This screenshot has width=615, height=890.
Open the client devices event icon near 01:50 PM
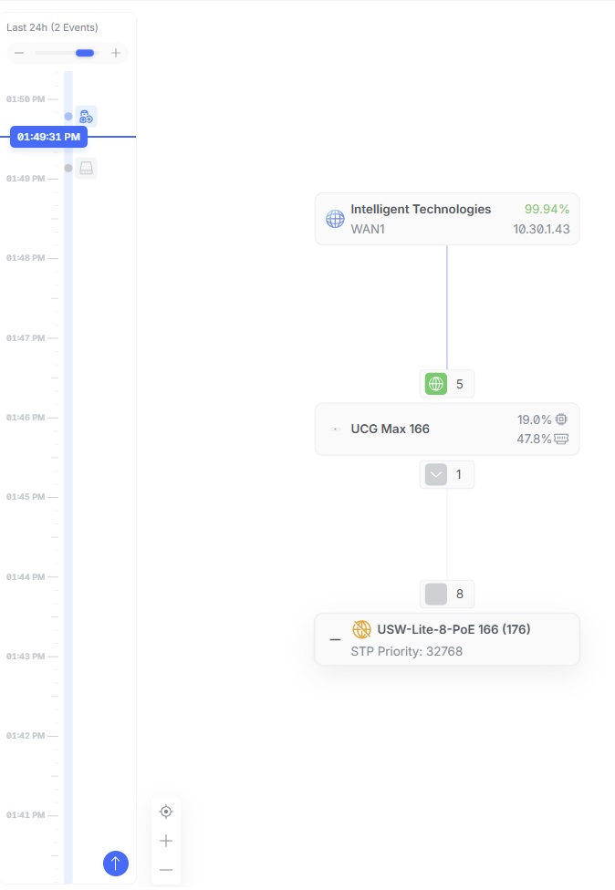coord(87,117)
